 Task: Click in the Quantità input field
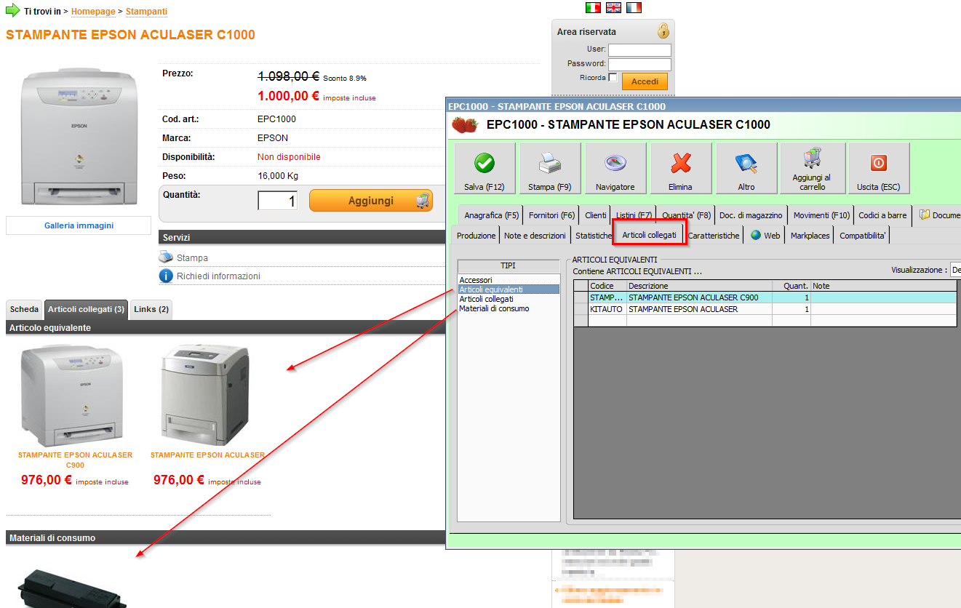(x=278, y=201)
